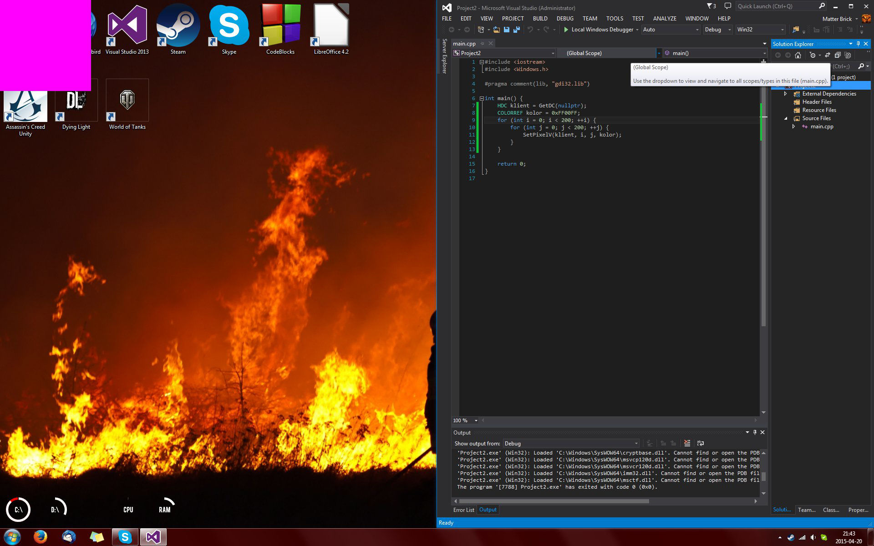Open Dying Light desktop shortcut
The image size is (874, 546).
pos(76,105)
